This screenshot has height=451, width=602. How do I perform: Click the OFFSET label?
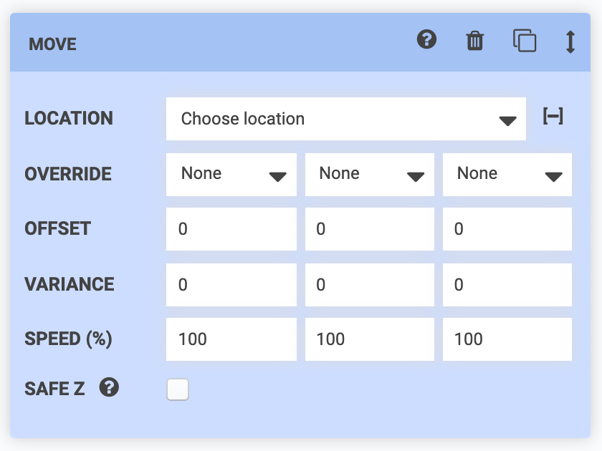tap(57, 228)
